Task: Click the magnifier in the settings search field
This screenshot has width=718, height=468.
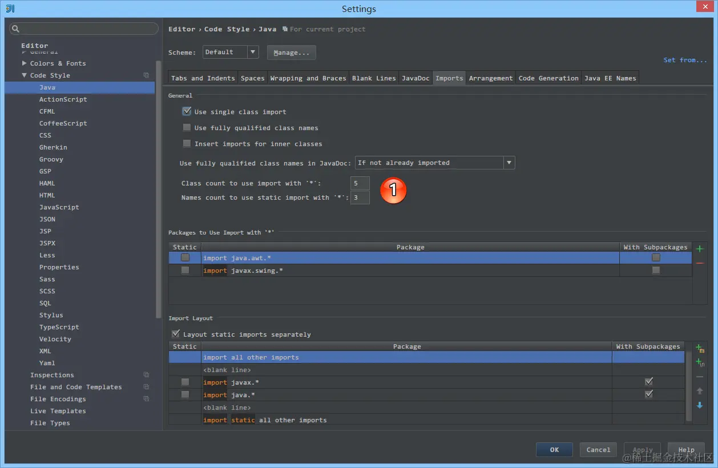Action: coord(15,29)
